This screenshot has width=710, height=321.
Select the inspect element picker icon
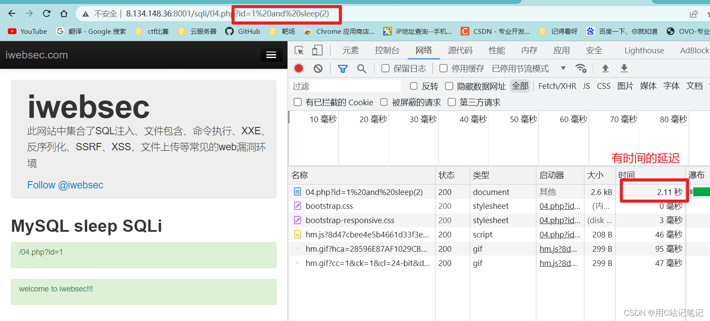point(299,51)
